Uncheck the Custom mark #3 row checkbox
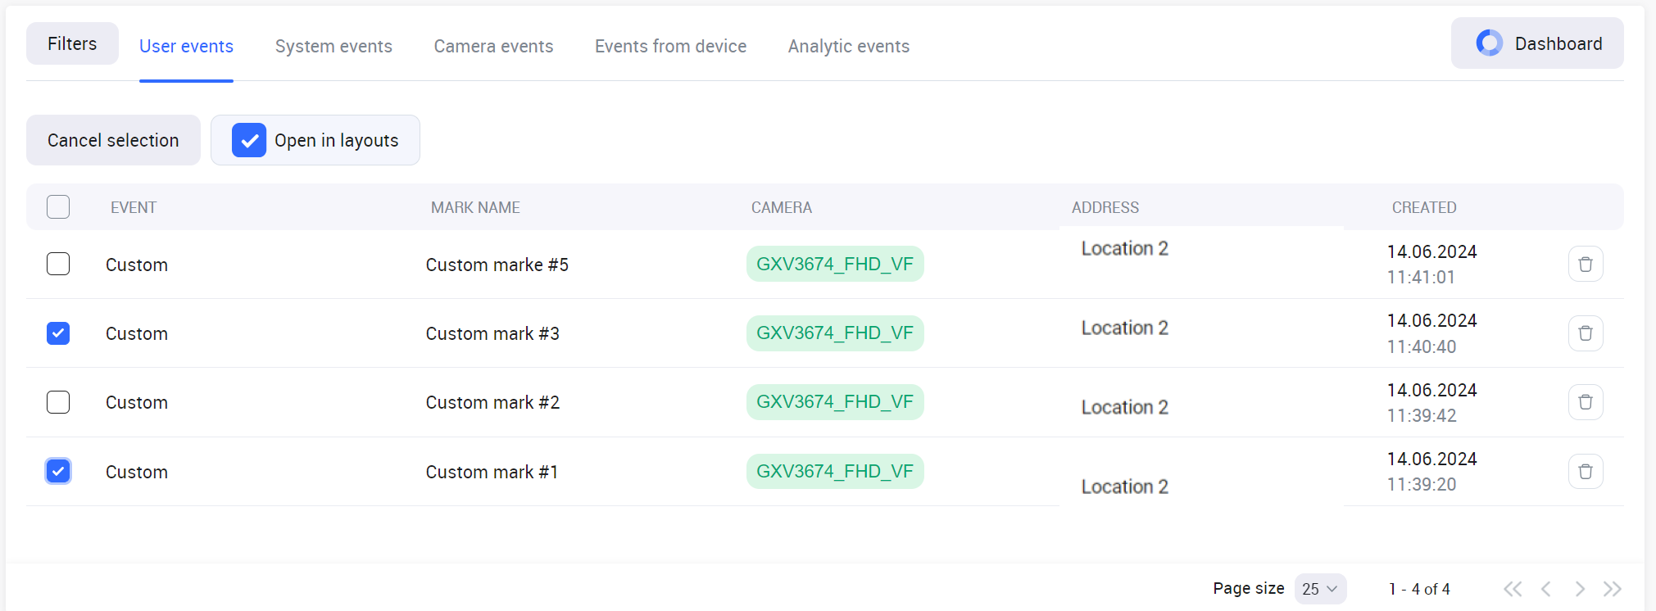 (58, 333)
